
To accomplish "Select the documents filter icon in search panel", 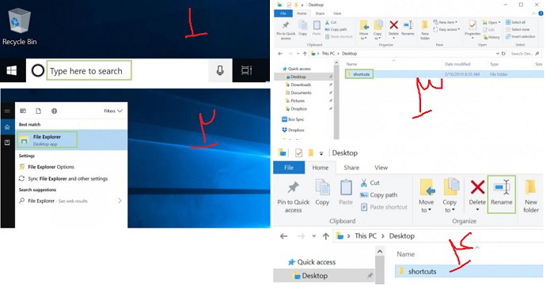I will (x=38, y=111).
